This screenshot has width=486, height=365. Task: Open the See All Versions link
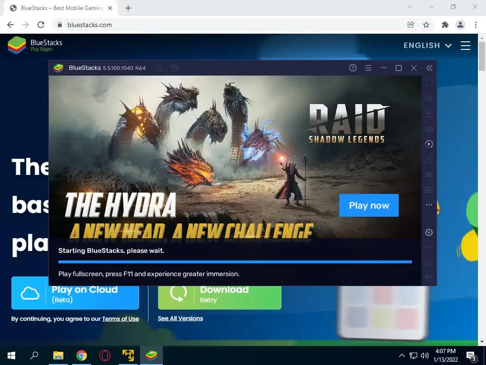(180, 318)
